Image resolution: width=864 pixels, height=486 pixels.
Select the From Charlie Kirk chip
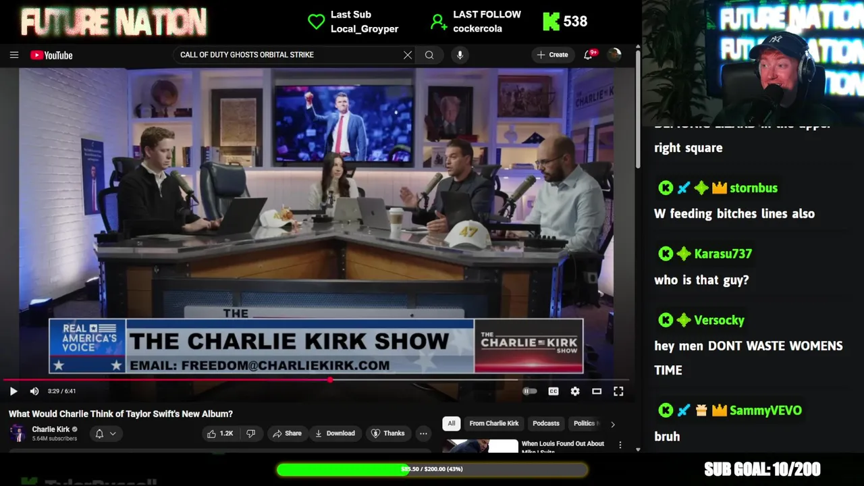click(494, 423)
